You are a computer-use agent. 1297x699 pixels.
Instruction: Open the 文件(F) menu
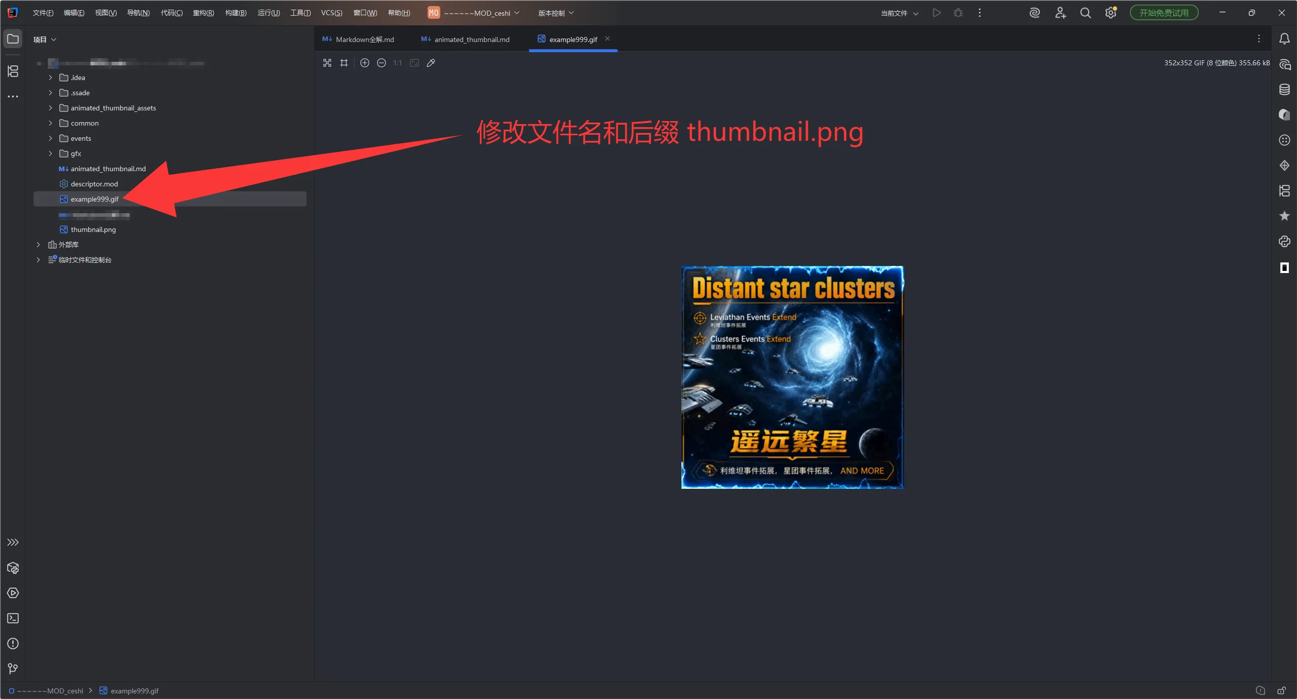click(x=43, y=13)
